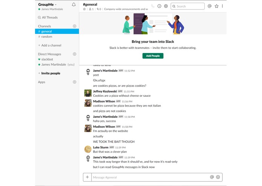Viewport: 262px width, 186px height.
Task: Open more options three-dot menu
Action: pyautogui.click(x=222, y=6)
